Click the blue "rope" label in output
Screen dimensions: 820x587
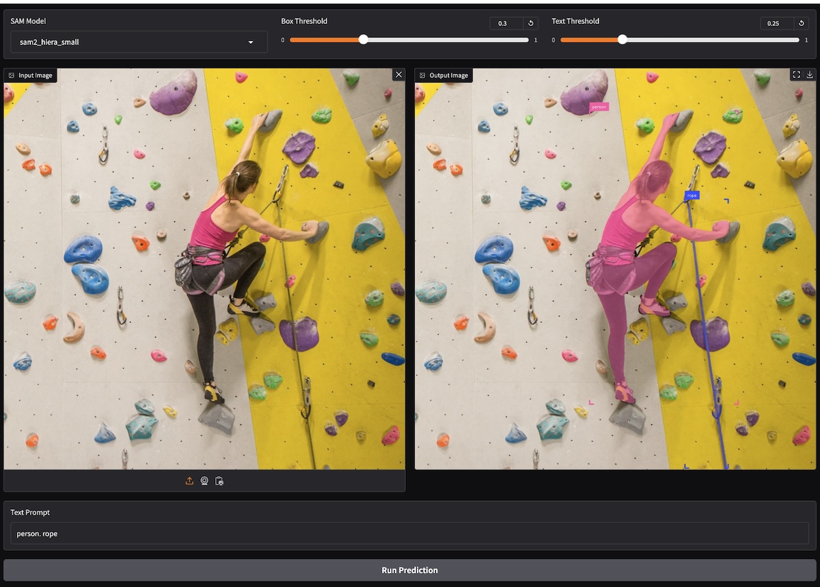[x=692, y=195]
